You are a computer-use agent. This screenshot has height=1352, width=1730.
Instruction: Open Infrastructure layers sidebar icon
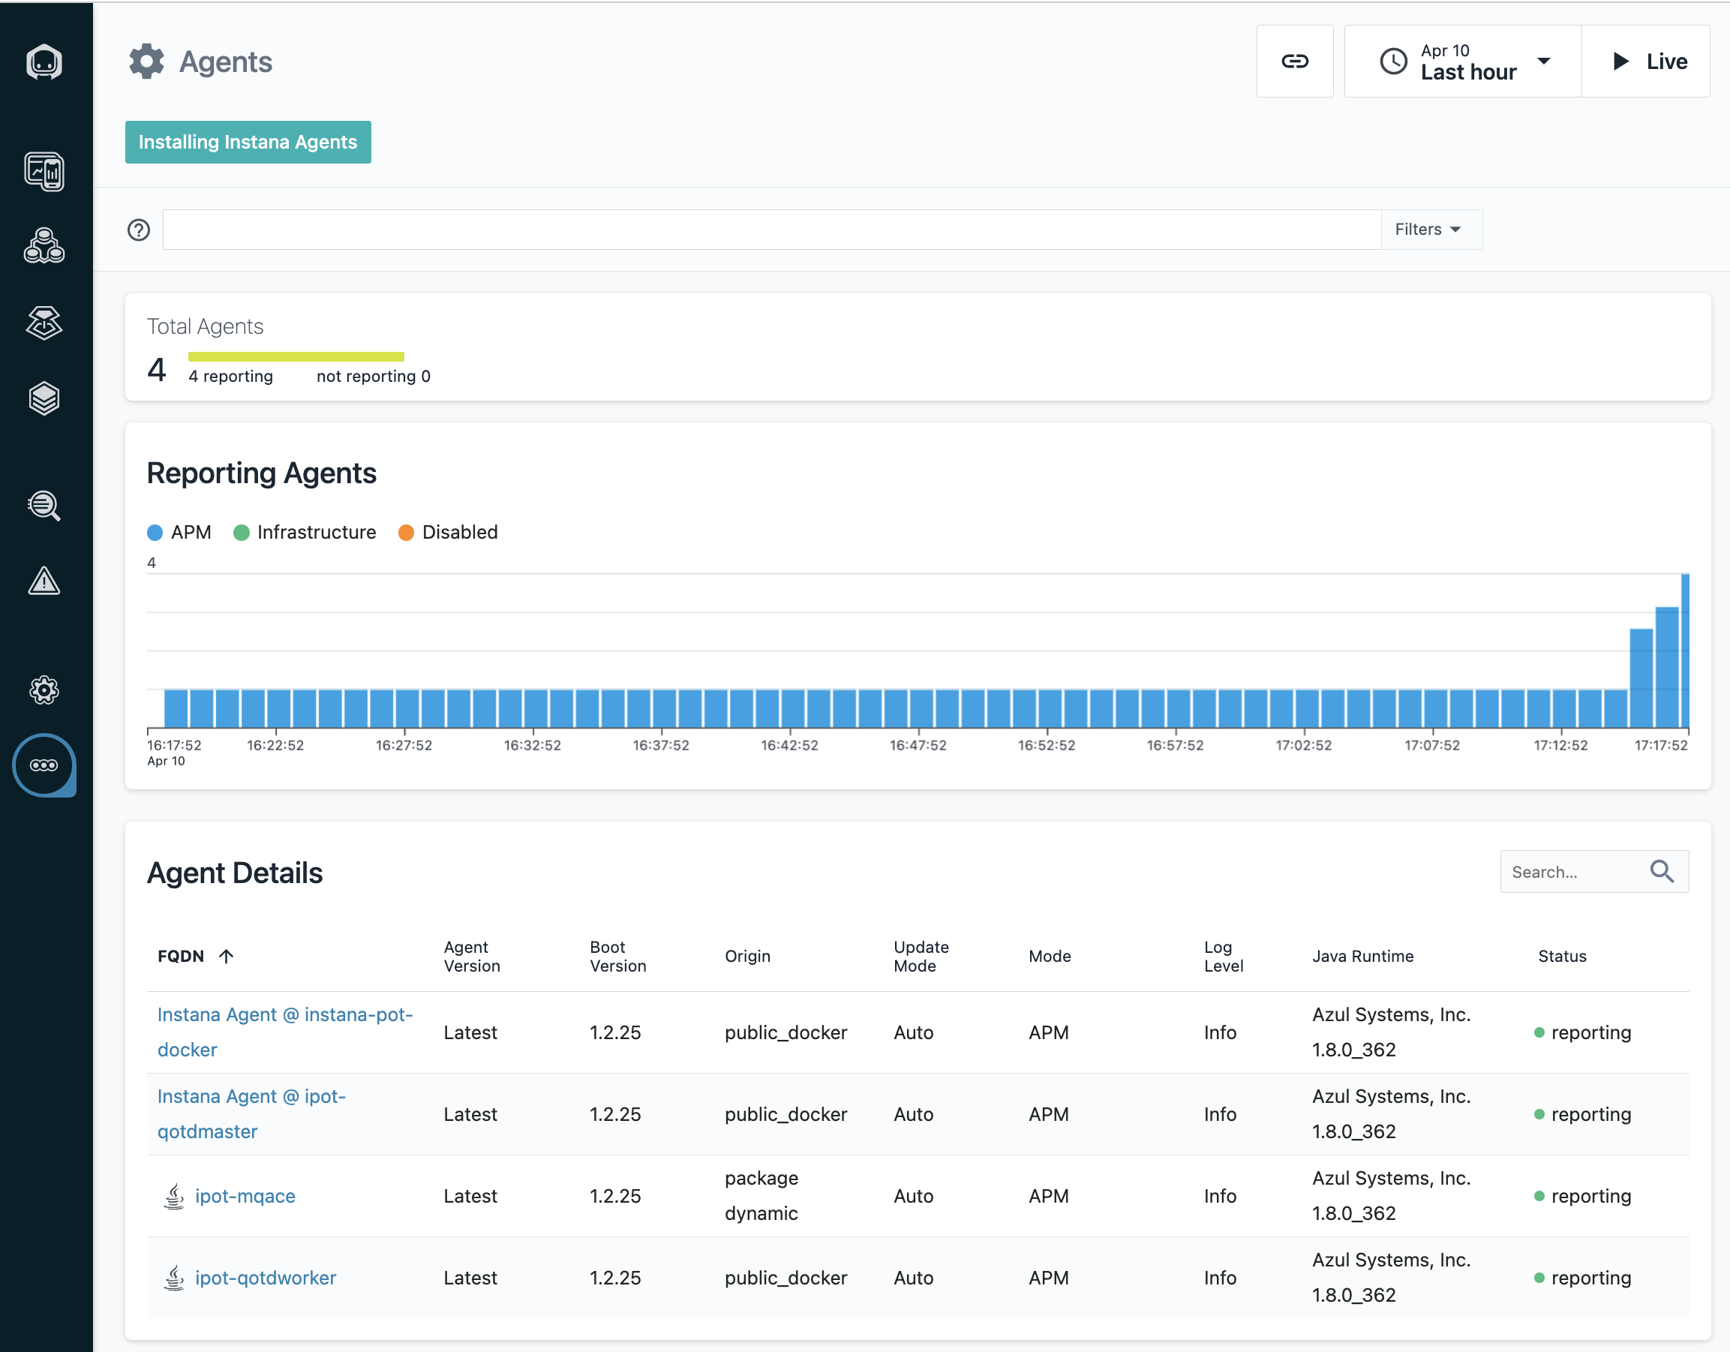[x=44, y=398]
